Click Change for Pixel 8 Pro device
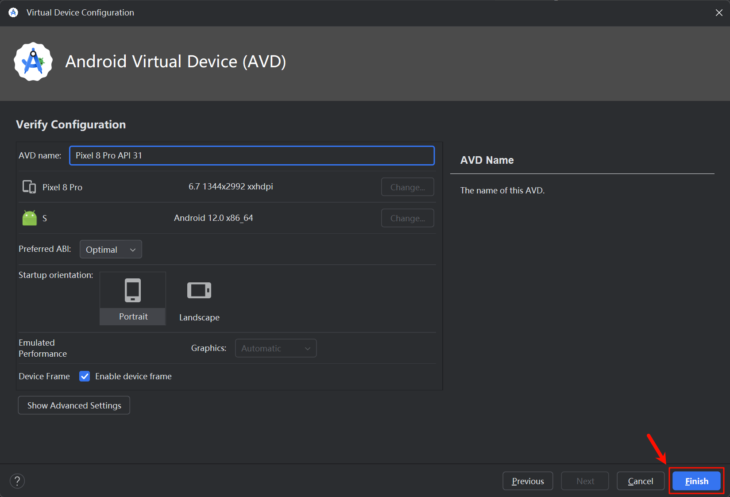 pyautogui.click(x=407, y=187)
